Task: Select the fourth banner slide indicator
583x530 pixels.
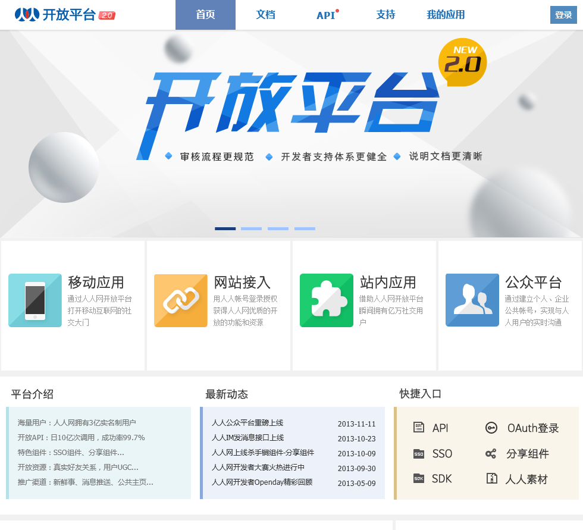Action: 305,228
